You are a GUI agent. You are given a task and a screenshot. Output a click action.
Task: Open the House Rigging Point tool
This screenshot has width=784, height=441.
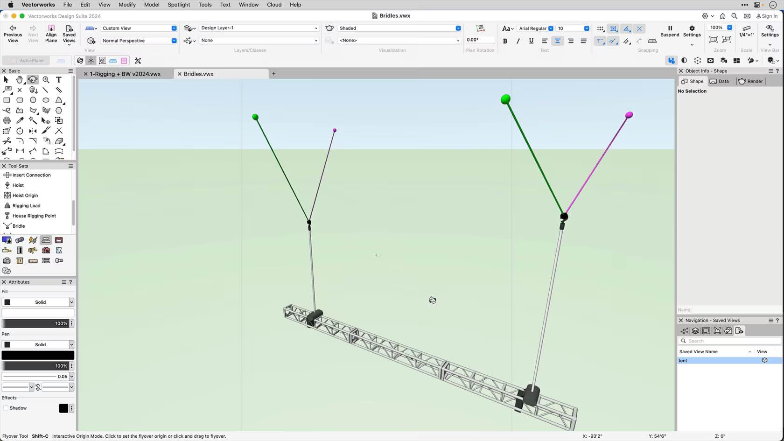tap(34, 216)
